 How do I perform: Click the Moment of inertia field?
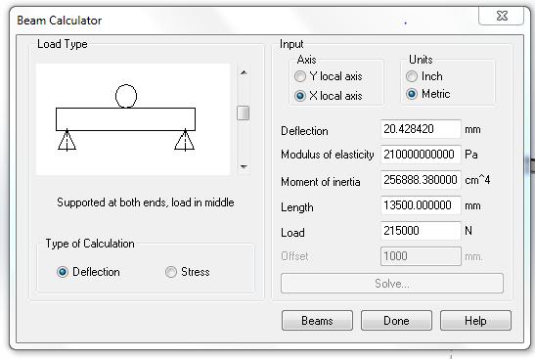pos(421,180)
